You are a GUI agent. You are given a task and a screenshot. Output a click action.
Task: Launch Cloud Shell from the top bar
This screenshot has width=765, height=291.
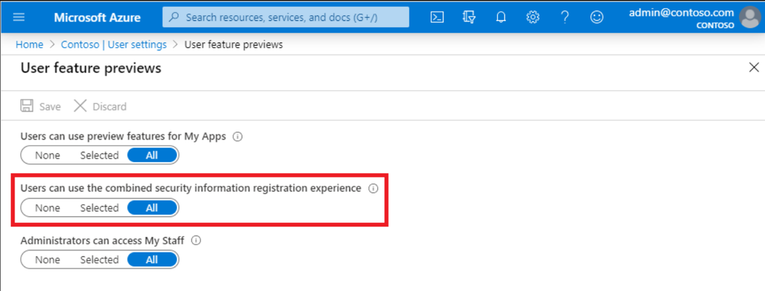tap(437, 17)
